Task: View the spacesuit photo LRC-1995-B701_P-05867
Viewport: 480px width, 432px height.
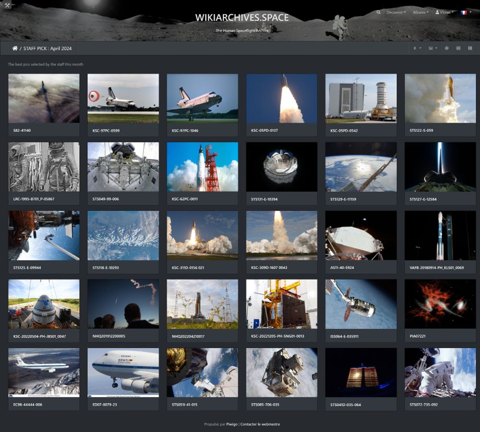Action: (x=44, y=167)
